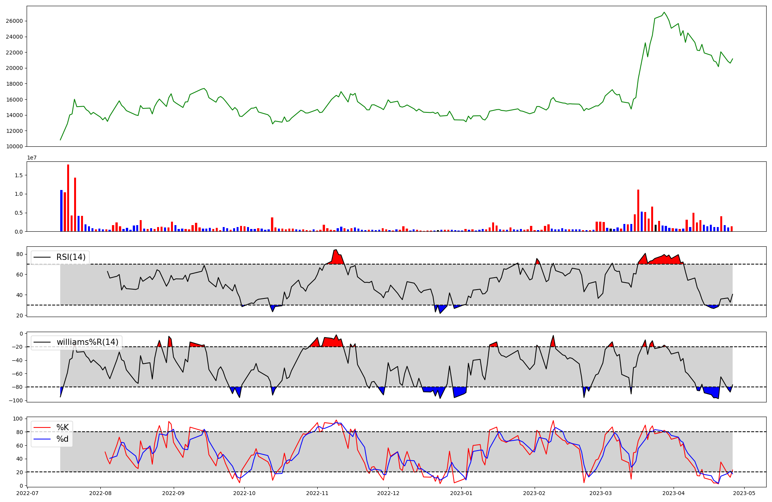The height and width of the screenshot is (502, 772).
Task: Click the 2022-07 date tick label
Action: tap(28, 493)
